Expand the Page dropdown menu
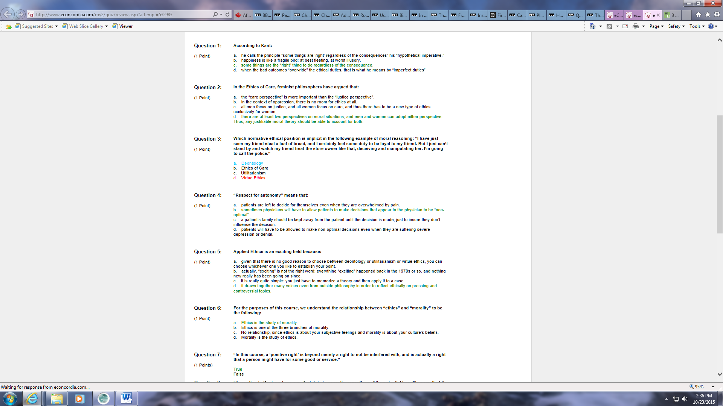Screen dimensions: 723x406 point(656,26)
